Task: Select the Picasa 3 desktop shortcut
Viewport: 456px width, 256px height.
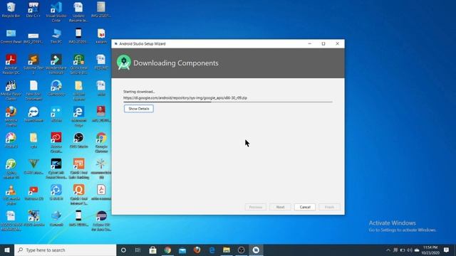Action: click(11, 141)
